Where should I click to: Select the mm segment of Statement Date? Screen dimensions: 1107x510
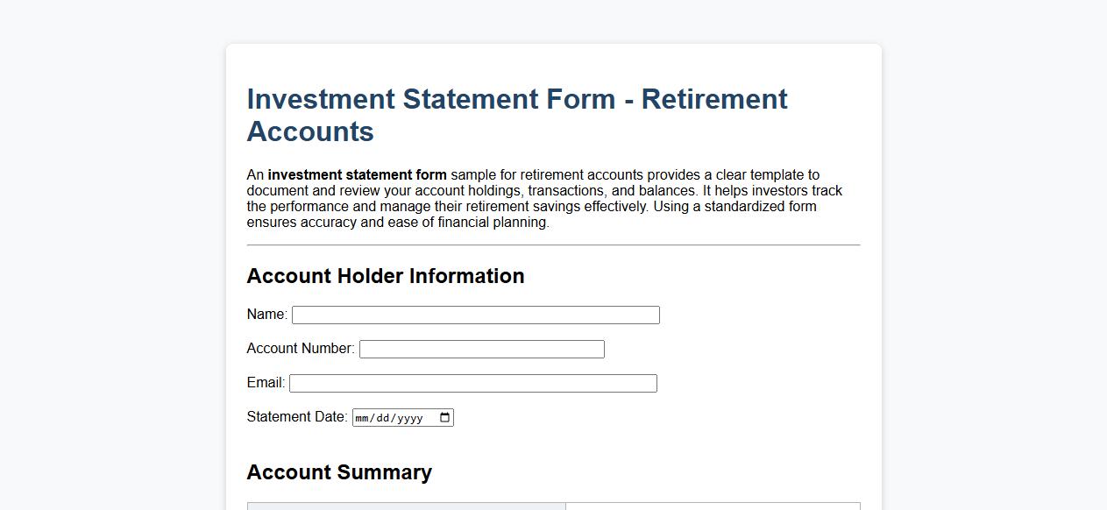coord(366,417)
